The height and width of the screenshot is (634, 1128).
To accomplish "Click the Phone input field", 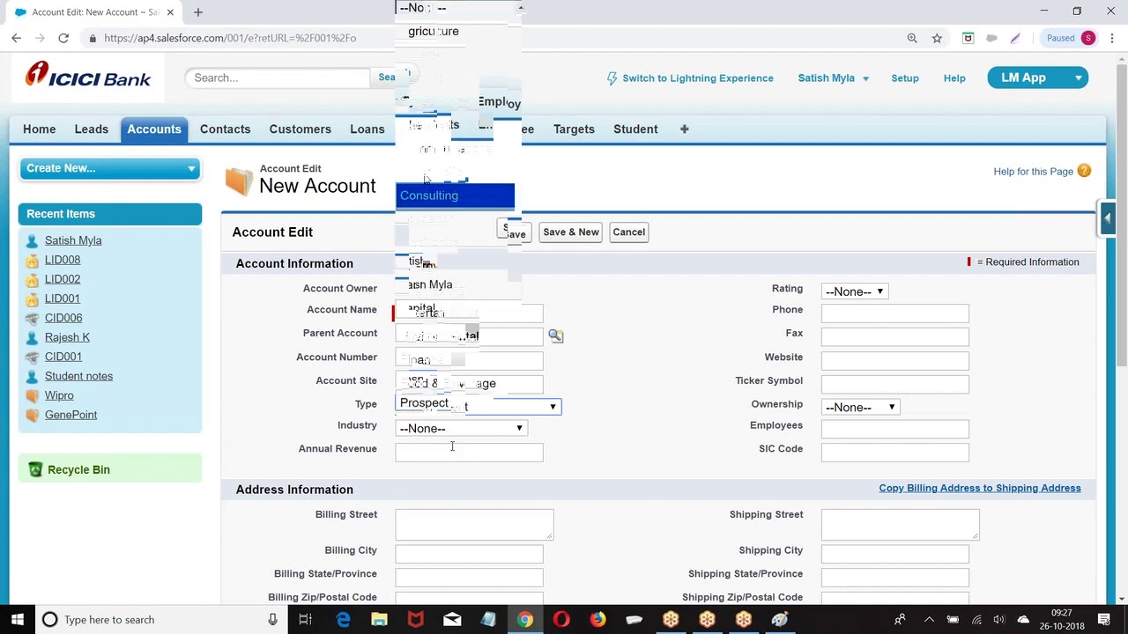I will pos(894,313).
